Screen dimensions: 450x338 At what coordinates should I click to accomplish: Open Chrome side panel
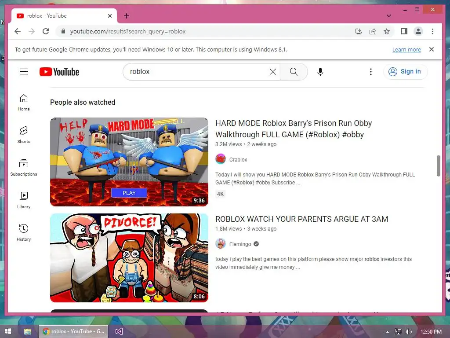[x=404, y=31]
